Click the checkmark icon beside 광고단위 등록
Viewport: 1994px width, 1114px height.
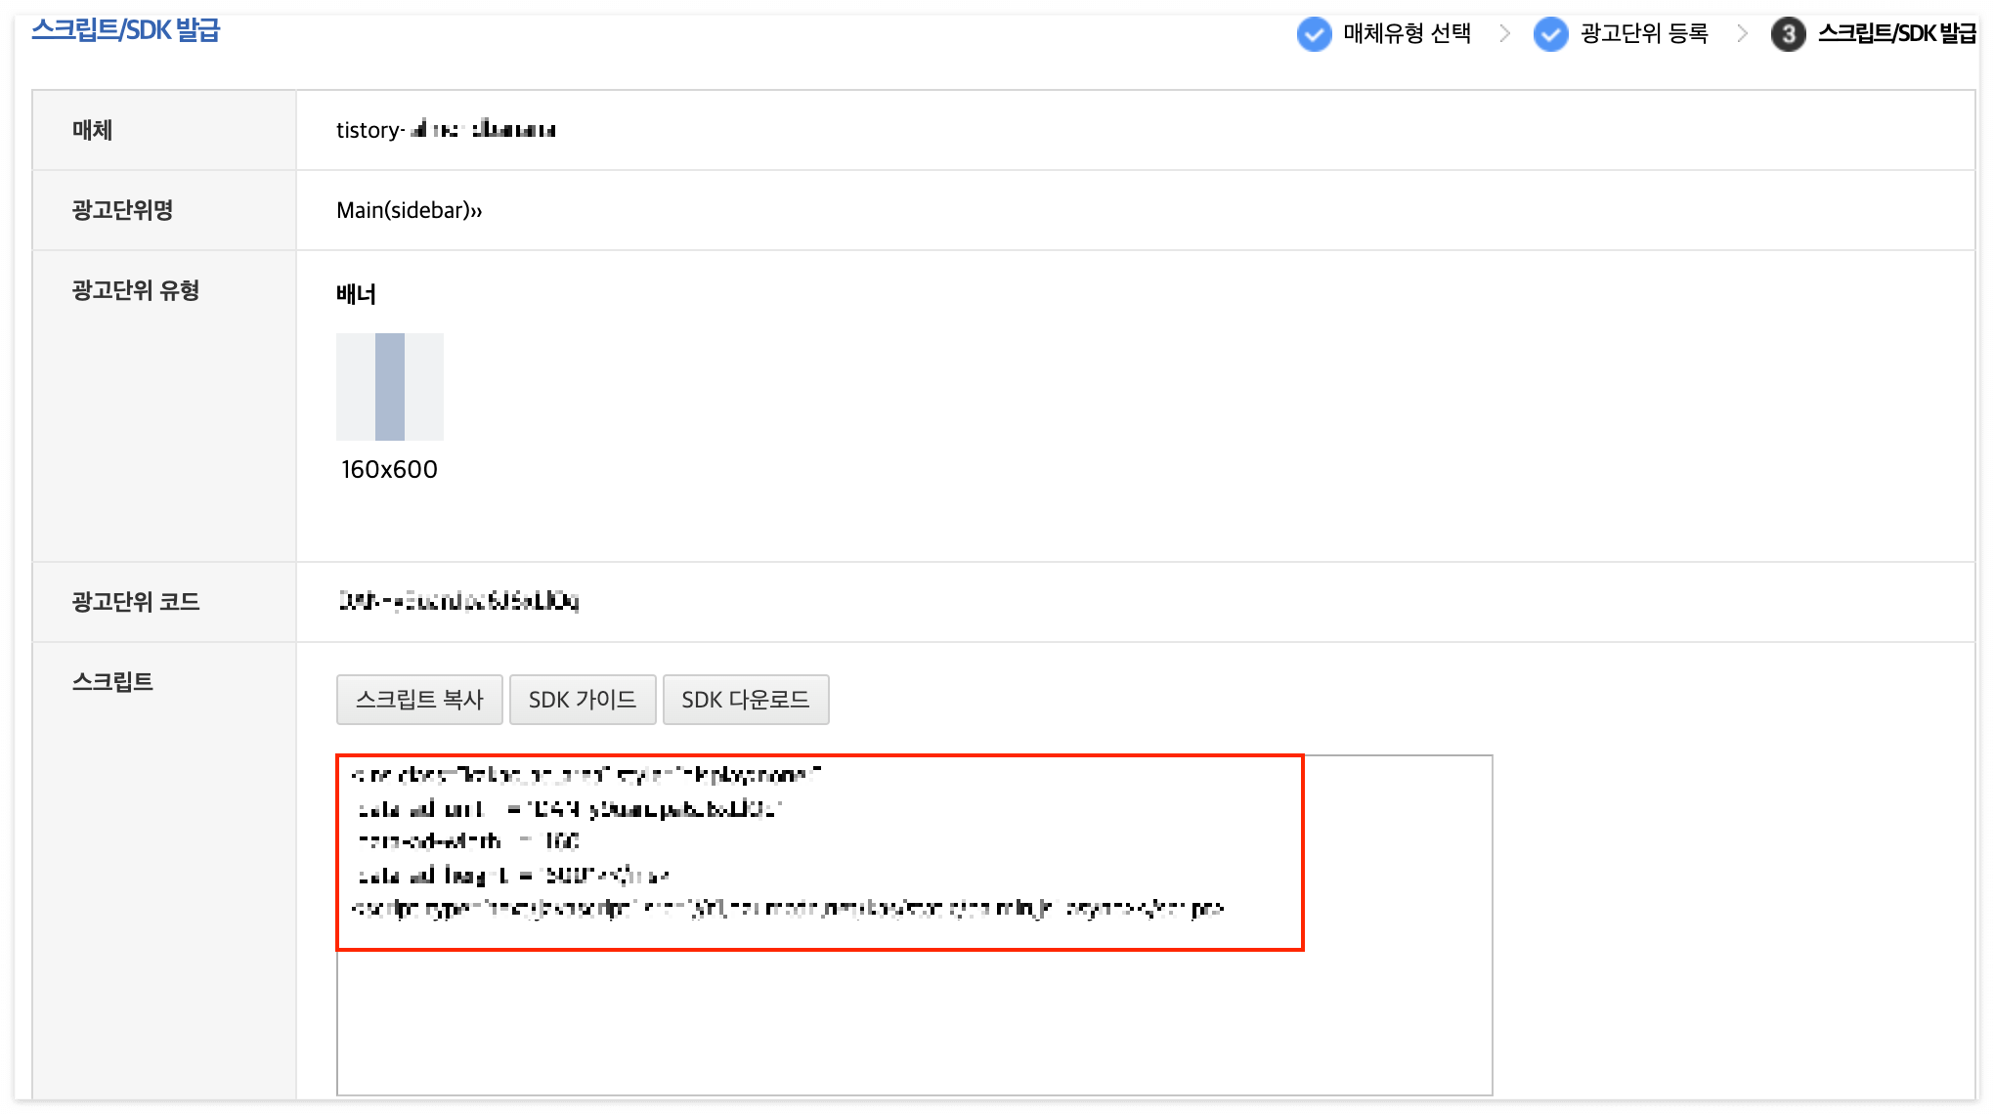pos(1550,34)
